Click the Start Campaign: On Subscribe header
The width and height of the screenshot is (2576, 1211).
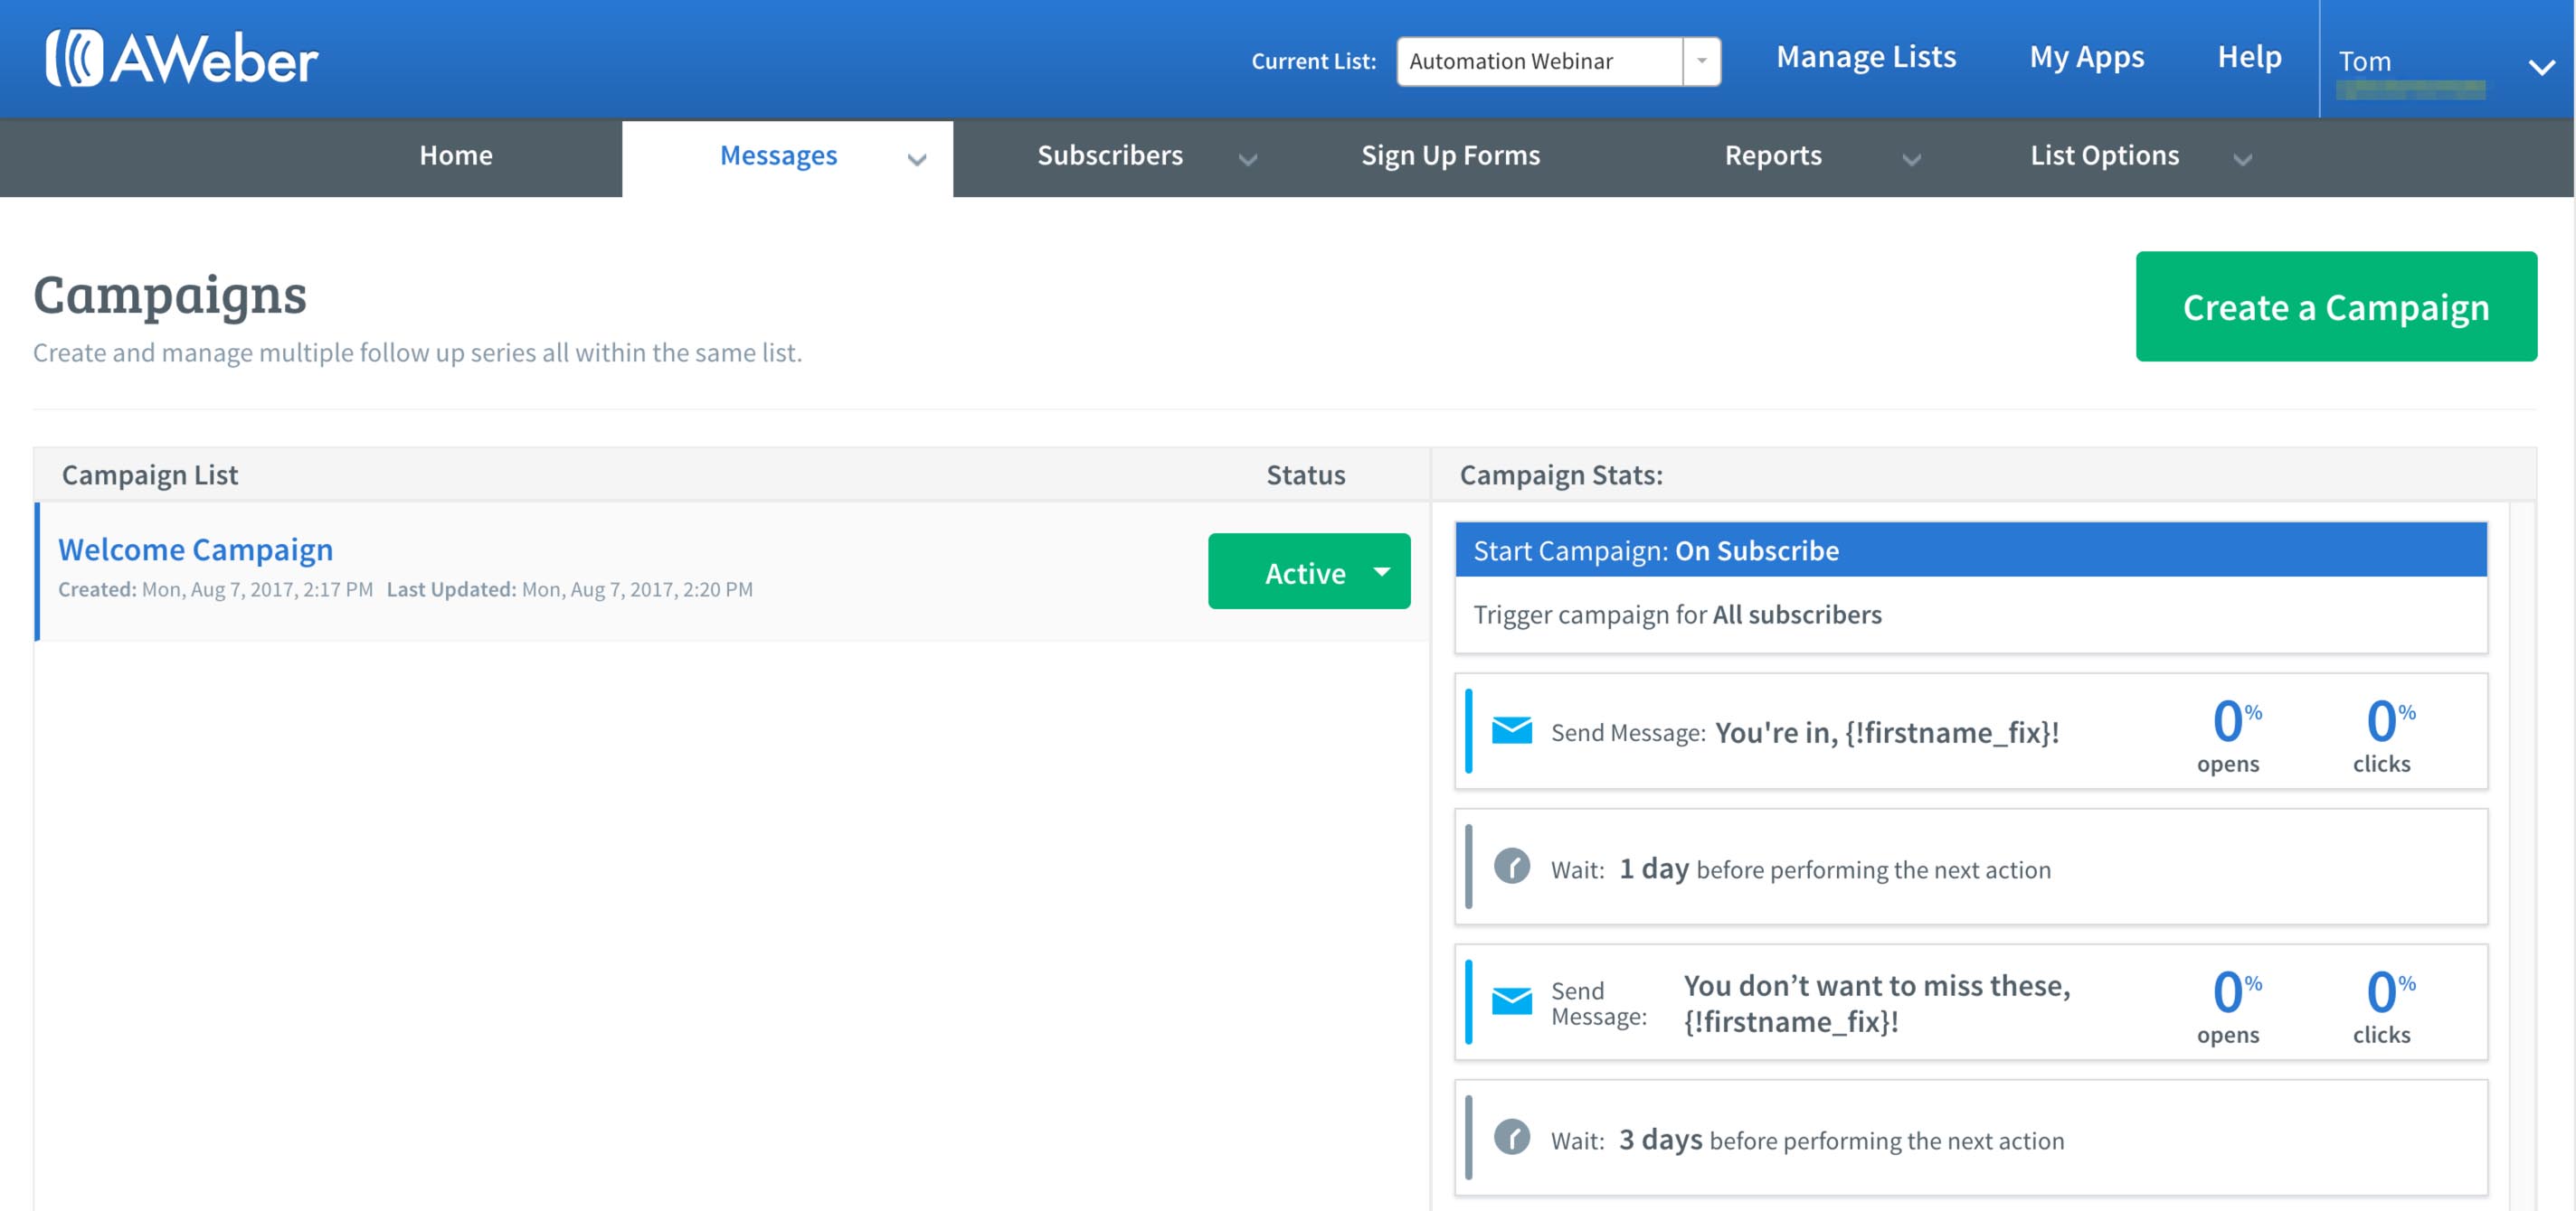[x=1970, y=549]
